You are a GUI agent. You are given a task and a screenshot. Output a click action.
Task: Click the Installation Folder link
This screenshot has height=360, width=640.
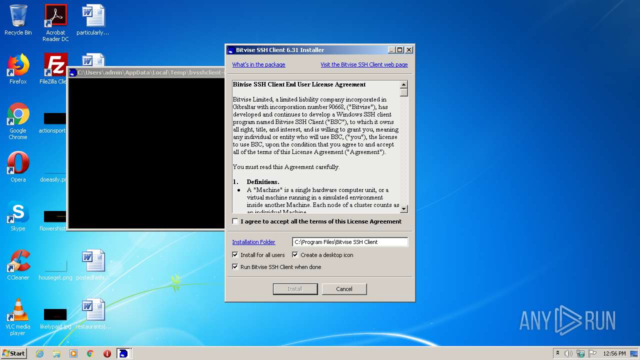tap(253, 242)
